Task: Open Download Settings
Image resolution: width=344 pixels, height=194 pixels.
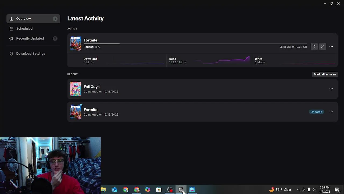Action: 33,54
